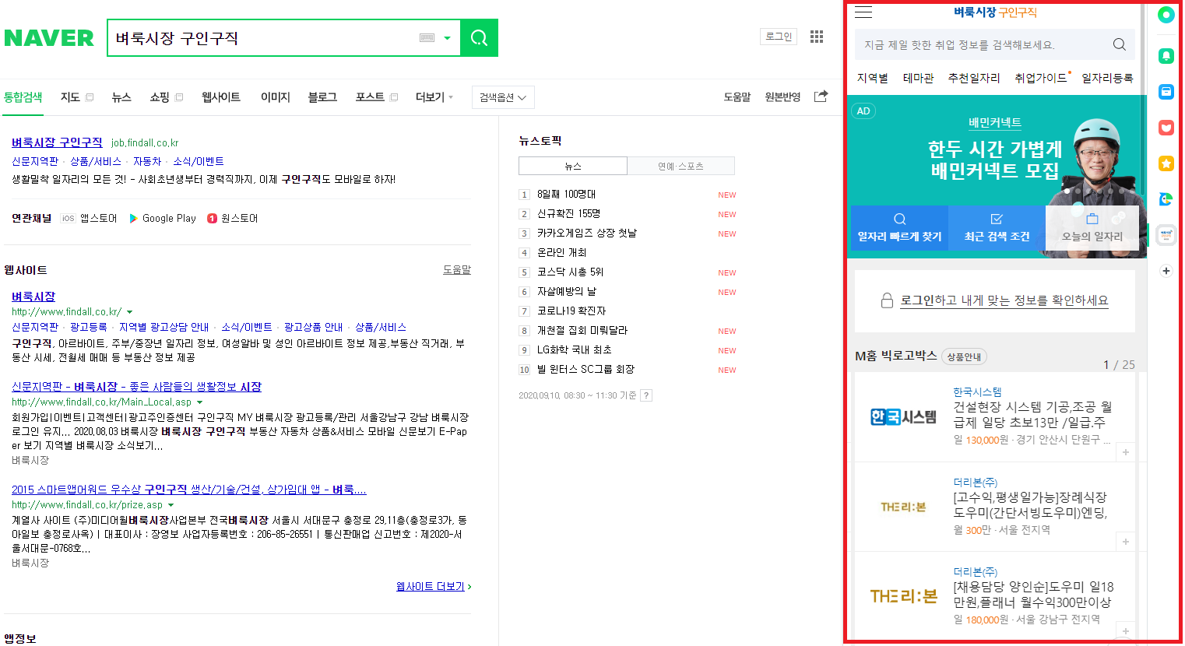Image resolution: width=1185 pixels, height=646 pixels.
Task: Click the green circle whale sidebar icon
Action: 1166,15
